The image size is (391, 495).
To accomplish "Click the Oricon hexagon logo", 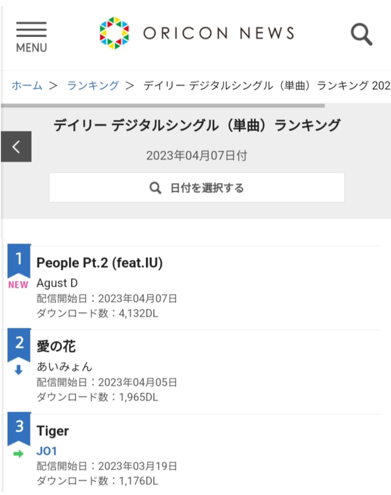I will click(x=114, y=33).
